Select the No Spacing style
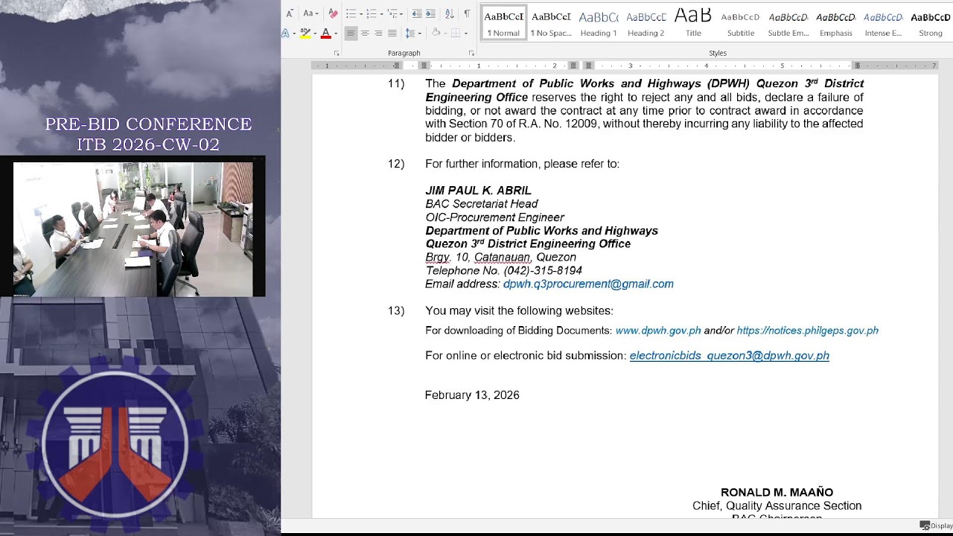The image size is (953, 536). (551, 22)
